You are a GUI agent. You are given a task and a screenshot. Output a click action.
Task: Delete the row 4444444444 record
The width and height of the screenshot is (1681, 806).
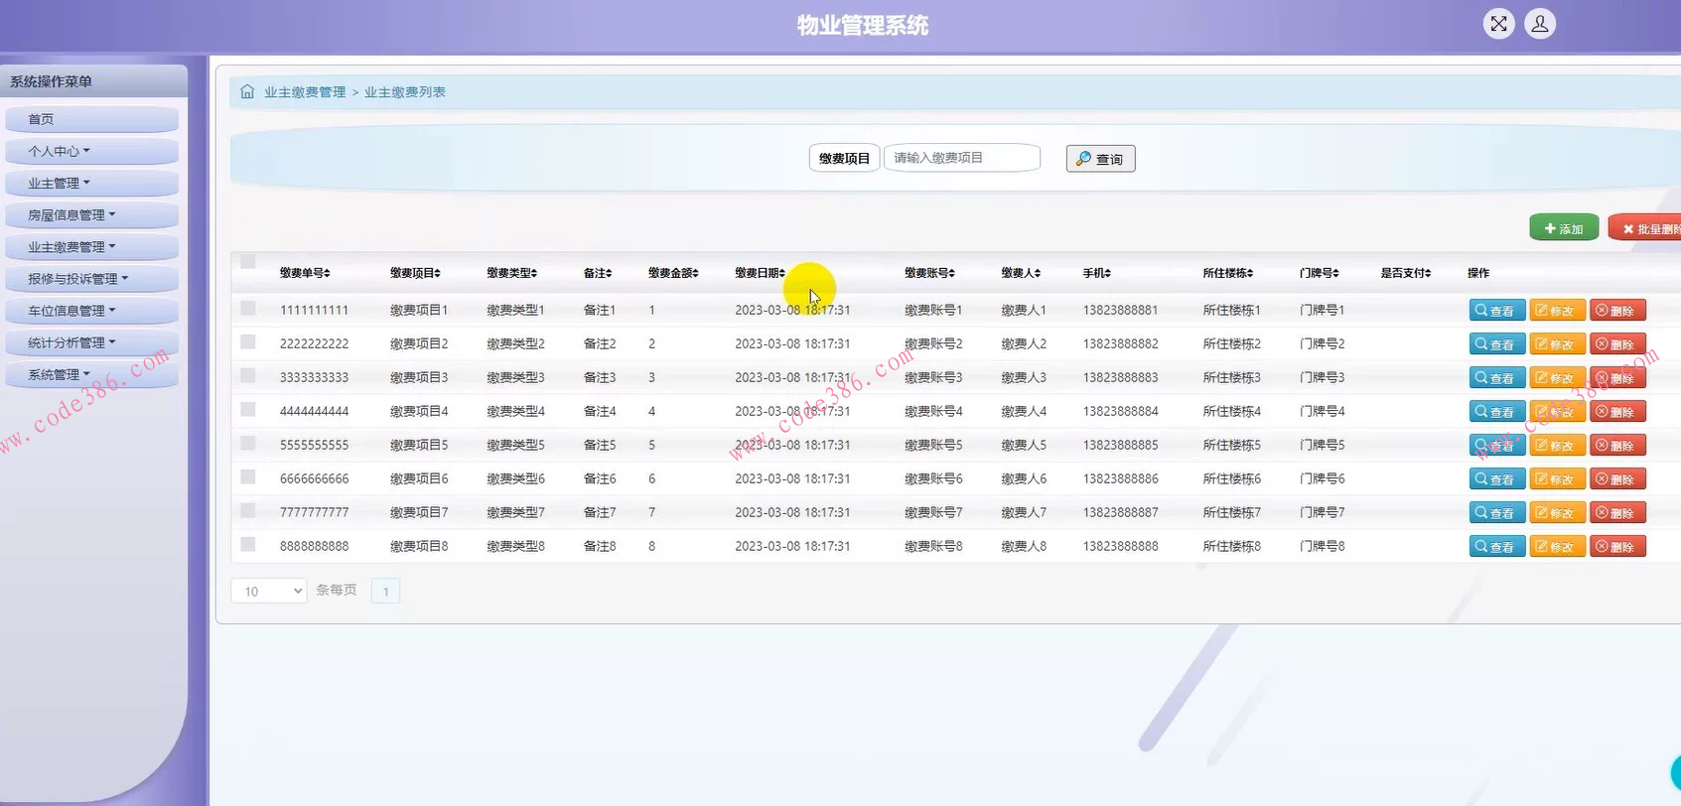tap(1617, 412)
